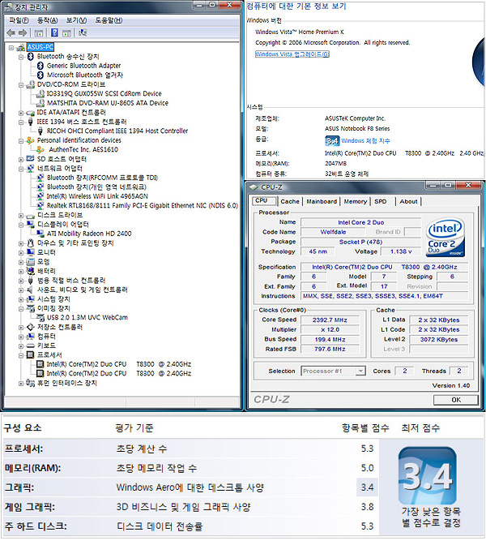This screenshot has height=541, width=486.
Task: Click the Back arrow in Device Manager toolbar
Action: 11,32
